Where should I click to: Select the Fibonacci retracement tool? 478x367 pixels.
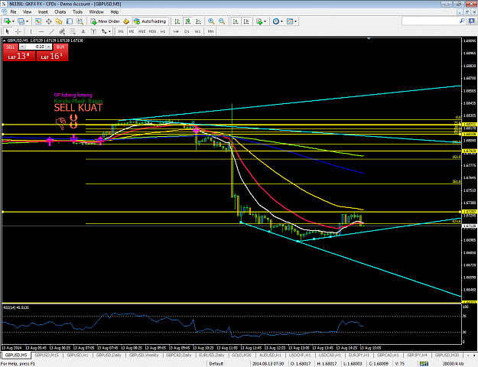pos(73,31)
